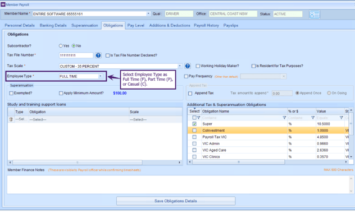Open the Superannuation tab

[x=85, y=26]
